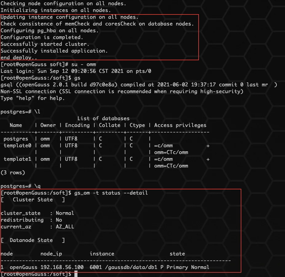The height and width of the screenshot is (277, 285).
Task: Click the 'cluster_state : Normal' line
Action: pos(37,213)
